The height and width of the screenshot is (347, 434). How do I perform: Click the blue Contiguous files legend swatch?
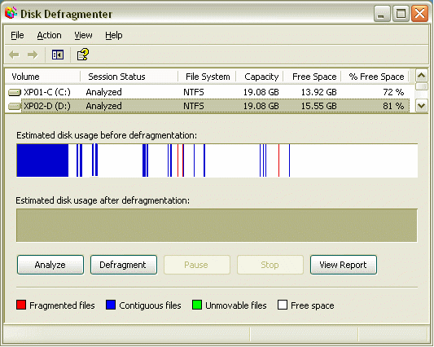pyautogui.click(x=111, y=305)
